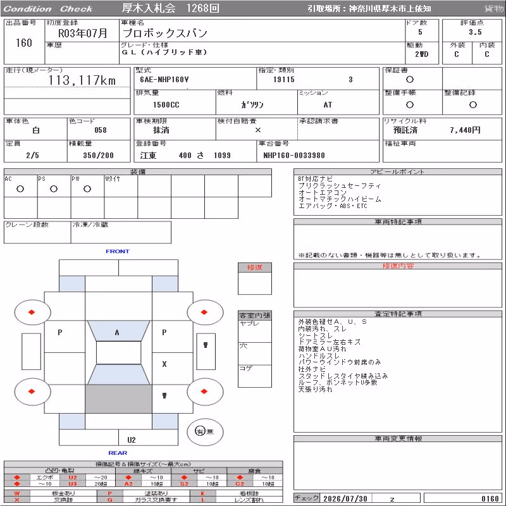
Task: Click the A mark on the windshield diagram
Action: tap(117, 333)
